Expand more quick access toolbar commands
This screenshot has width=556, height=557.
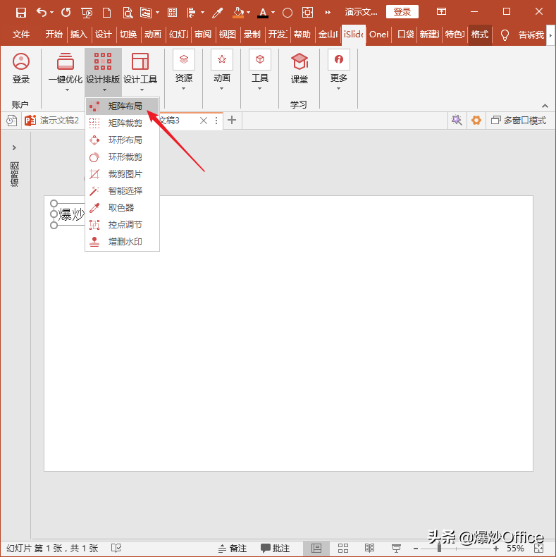click(328, 13)
